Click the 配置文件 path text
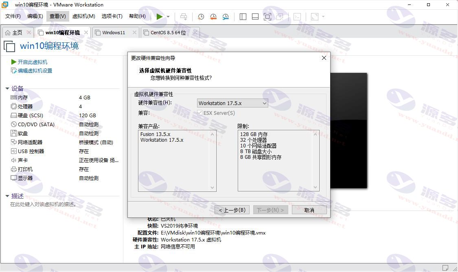458x272 pixels. click(x=213, y=233)
